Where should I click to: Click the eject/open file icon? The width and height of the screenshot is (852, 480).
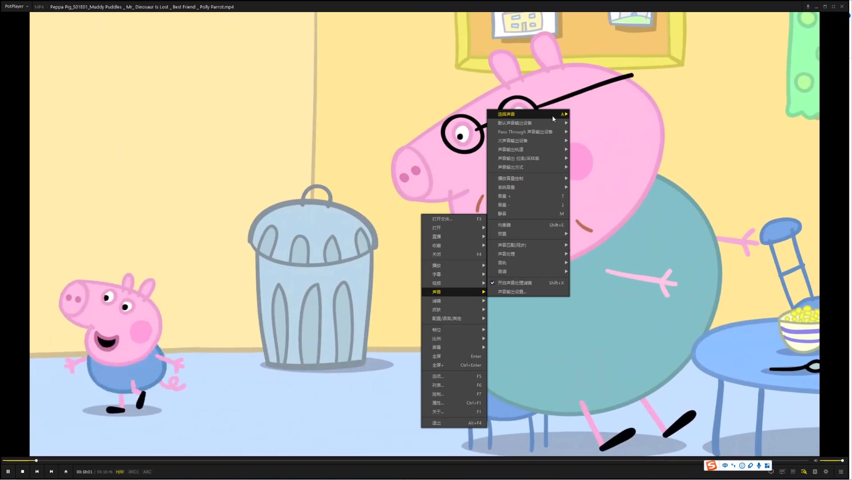pyautogui.click(x=66, y=472)
